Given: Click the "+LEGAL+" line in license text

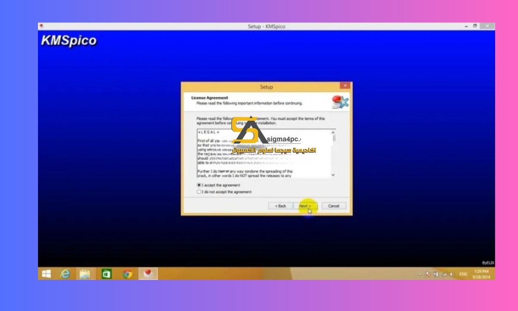Looking at the screenshot, I should click(x=209, y=132).
